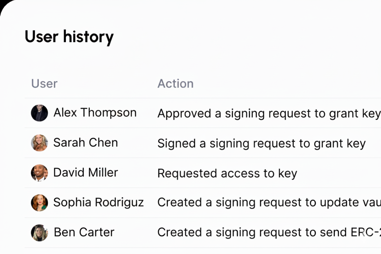Select "Requested access to key" action
The width and height of the screenshot is (381, 254).
click(227, 173)
